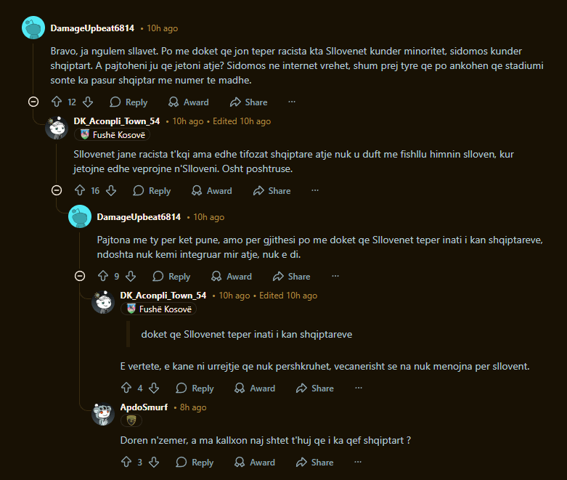Open more options on the 12-point comment

[x=292, y=102]
